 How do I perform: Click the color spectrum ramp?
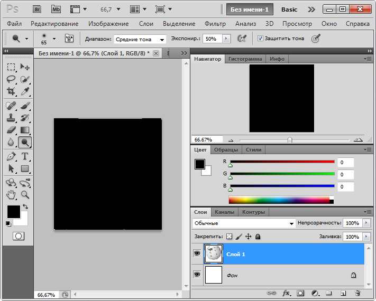pyautogui.click(x=281, y=200)
